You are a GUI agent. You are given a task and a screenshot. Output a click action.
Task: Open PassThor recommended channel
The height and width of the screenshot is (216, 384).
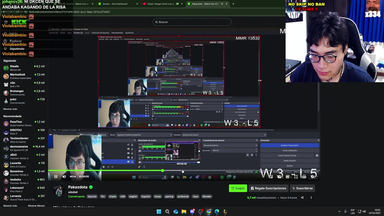pos(24,124)
